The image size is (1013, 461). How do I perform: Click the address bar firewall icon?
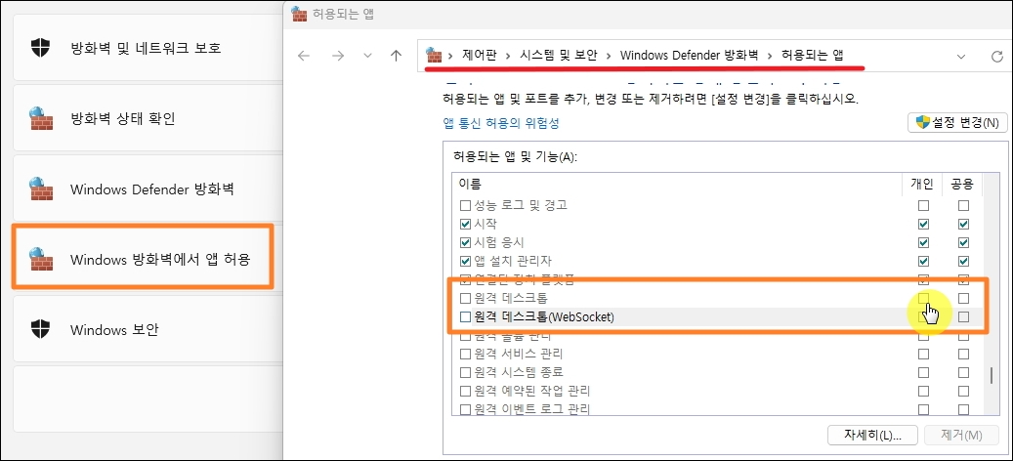[x=434, y=56]
